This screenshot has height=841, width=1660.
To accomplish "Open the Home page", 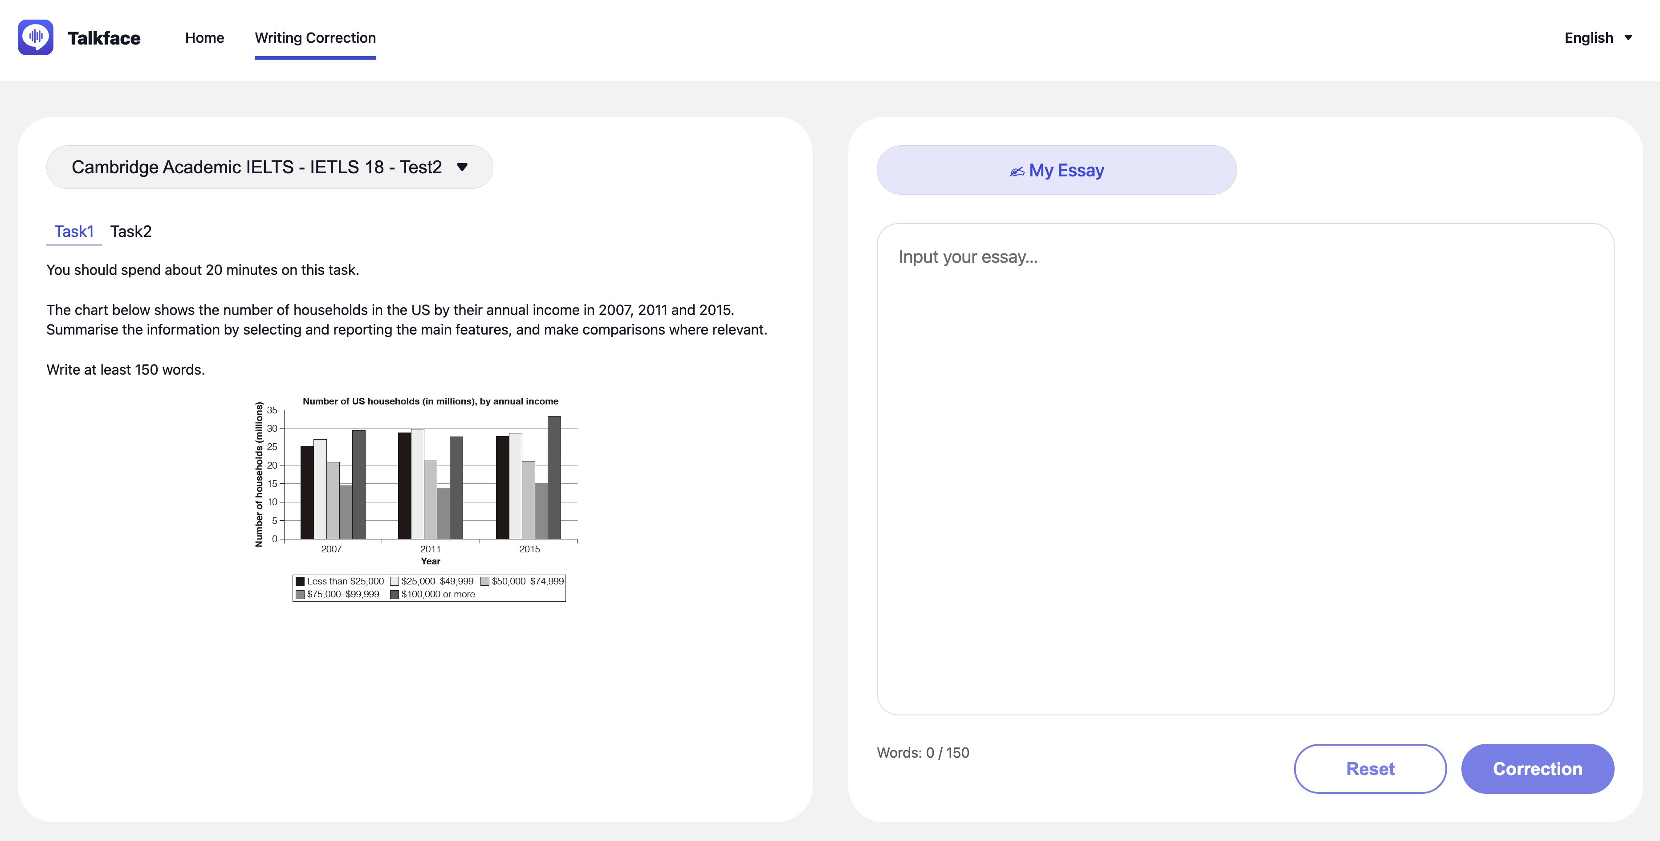I will [204, 37].
